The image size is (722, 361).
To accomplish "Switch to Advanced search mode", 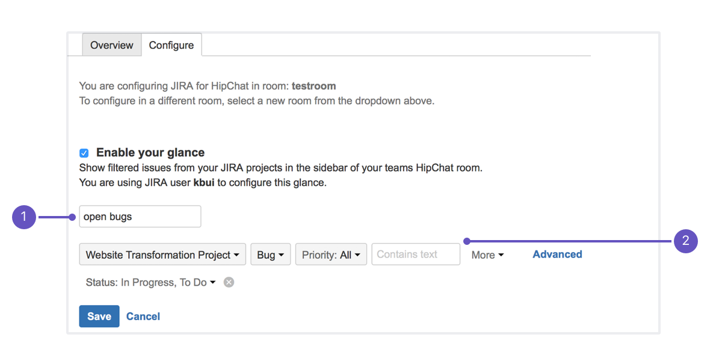I will (557, 255).
